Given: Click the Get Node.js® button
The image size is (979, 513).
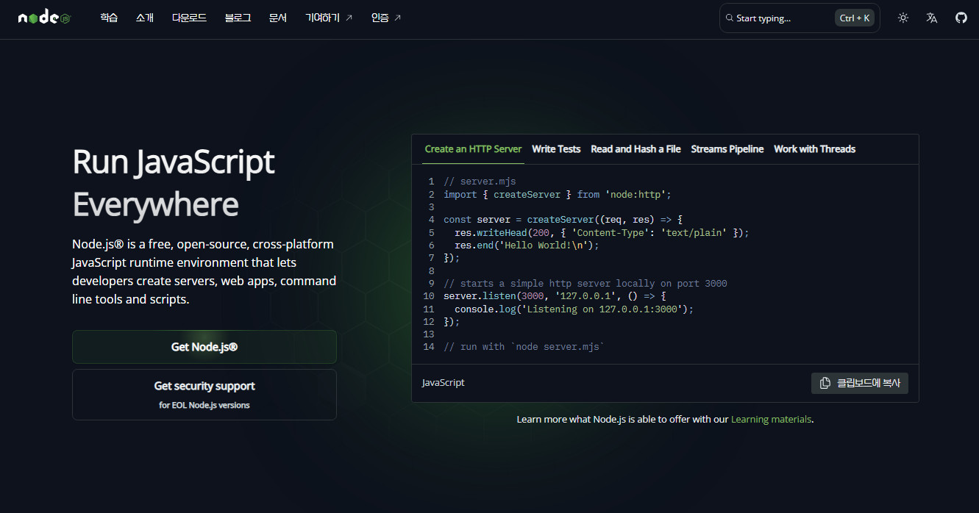Looking at the screenshot, I should (204, 347).
